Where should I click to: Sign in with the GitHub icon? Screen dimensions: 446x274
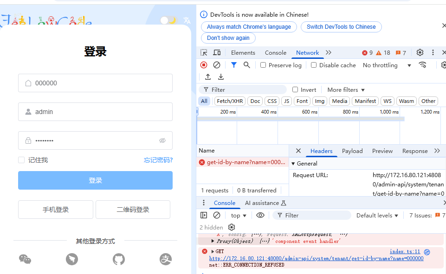point(118,259)
